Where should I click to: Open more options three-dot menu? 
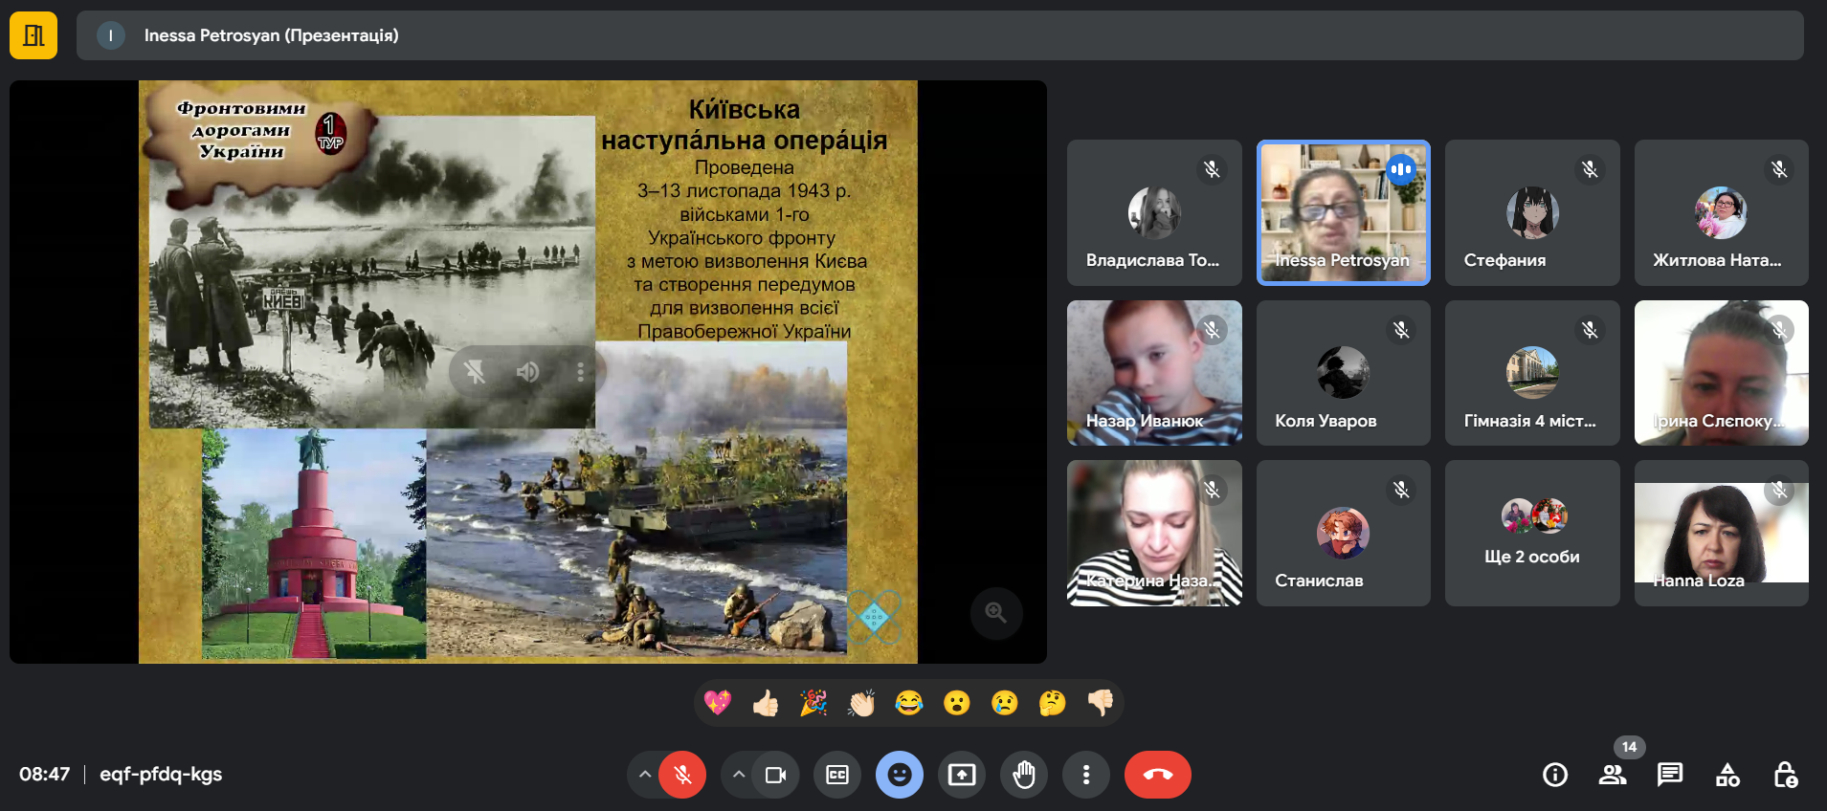coord(1085,775)
